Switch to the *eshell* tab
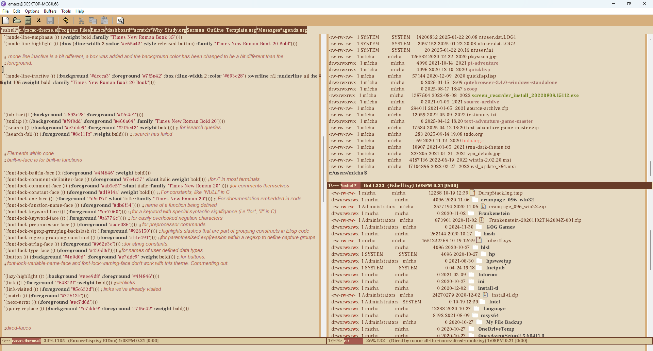 [9, 30]
